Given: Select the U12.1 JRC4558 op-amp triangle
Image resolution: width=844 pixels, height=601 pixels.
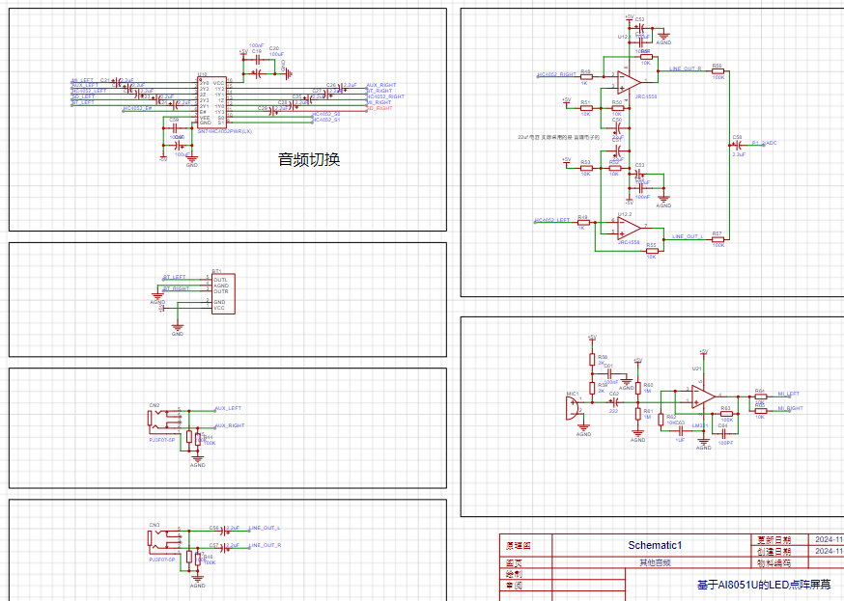Looking at the screenshot, I should [x=630, y=81].
